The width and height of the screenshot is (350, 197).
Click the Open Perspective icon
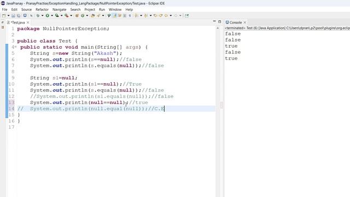coord(186,16)
